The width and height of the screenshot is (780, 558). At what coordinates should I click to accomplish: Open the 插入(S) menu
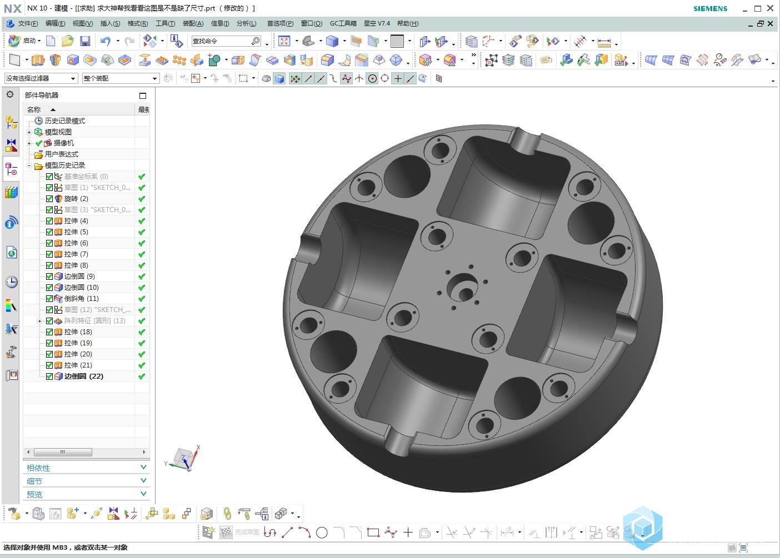click(x=110, y=23)
